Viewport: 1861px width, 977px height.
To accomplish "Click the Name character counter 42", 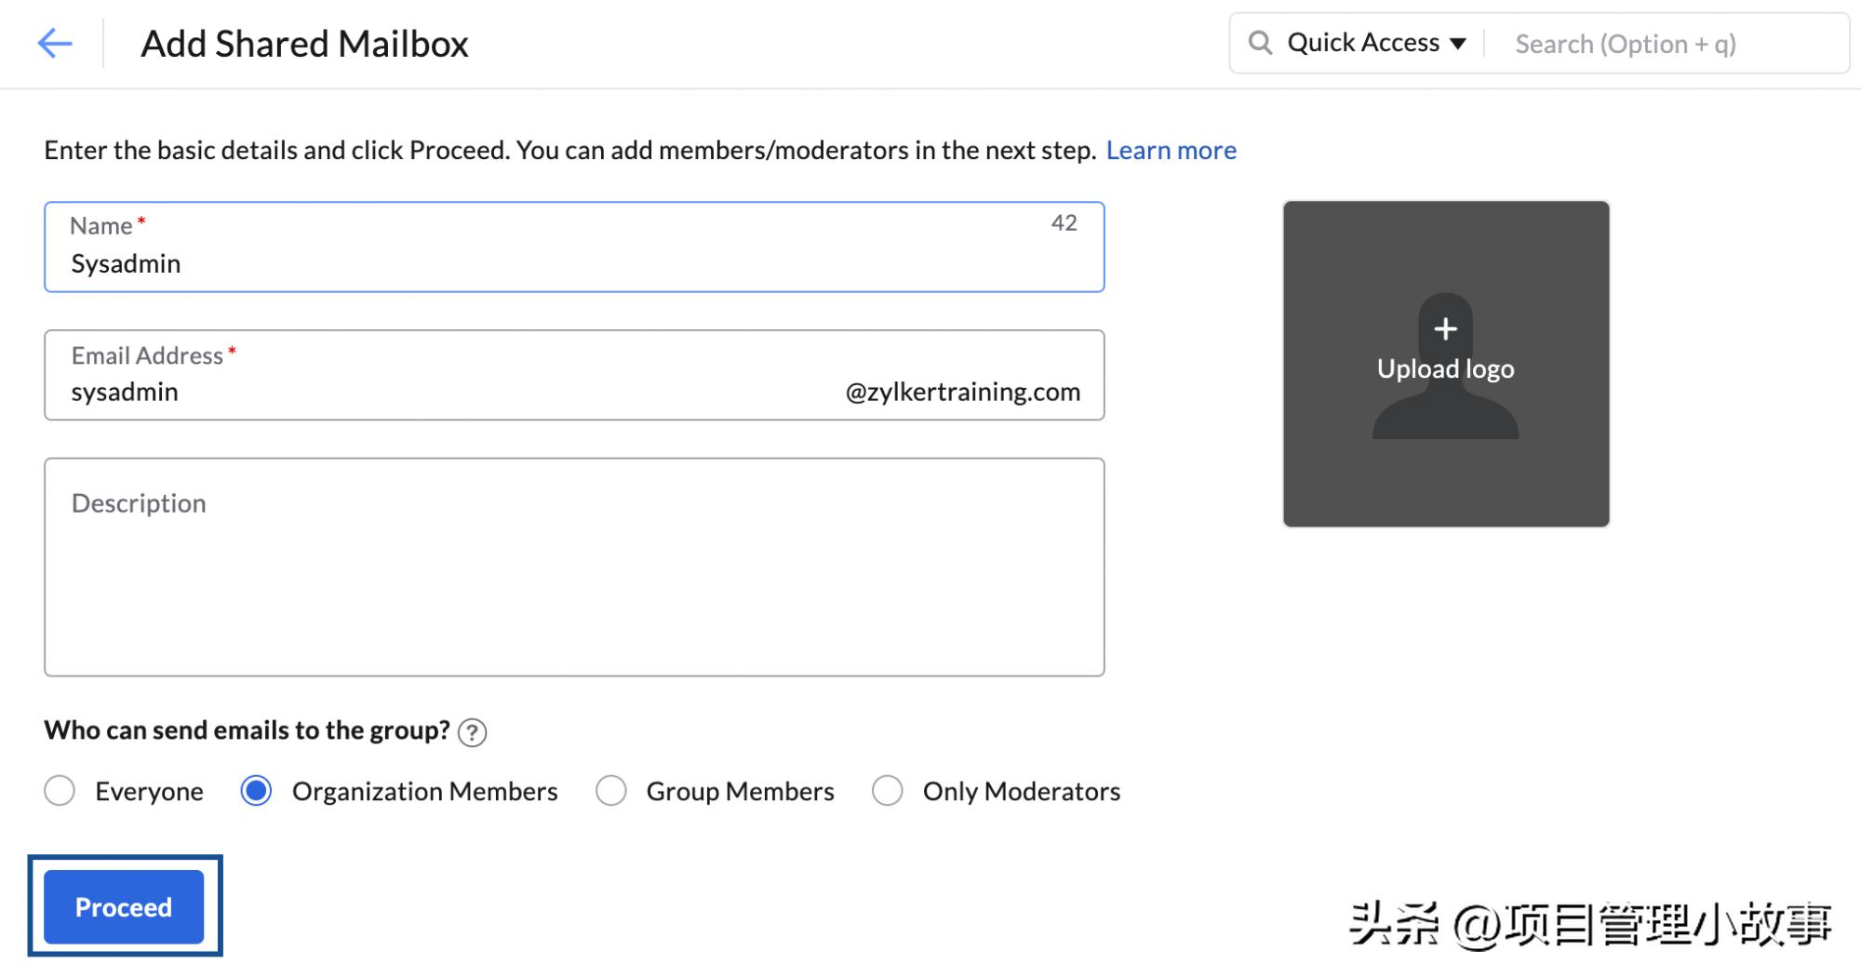I will (1064, 223).
